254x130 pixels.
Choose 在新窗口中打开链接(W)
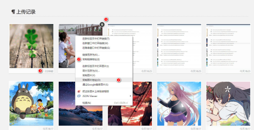[104, 43]
